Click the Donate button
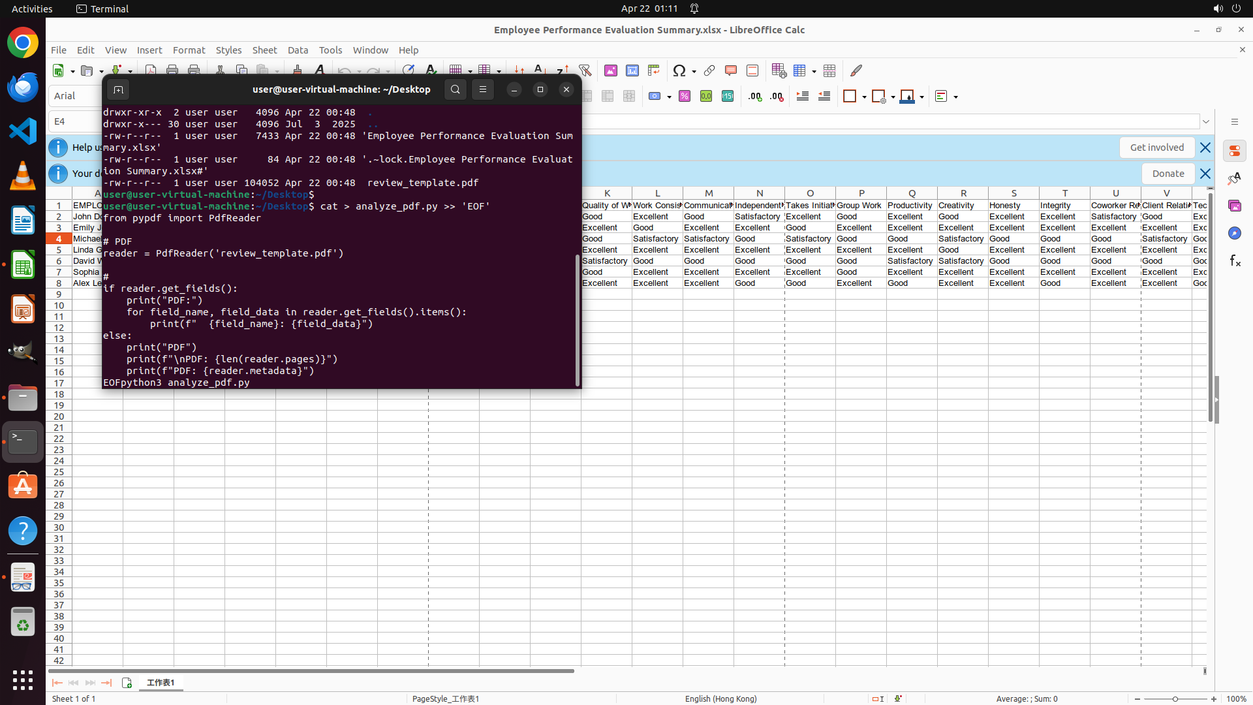The height and width of the screenshot is (705, 1253). (x=1168, y=174)
